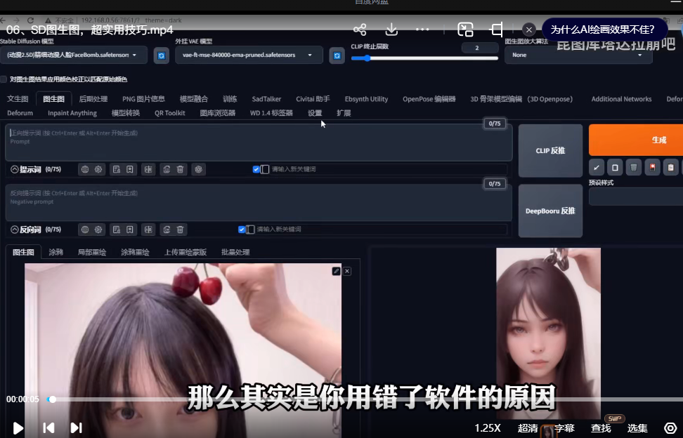Toggle the layout switch next to 提示词 checkbox
The image size is (683, 438).
point(265,169)
